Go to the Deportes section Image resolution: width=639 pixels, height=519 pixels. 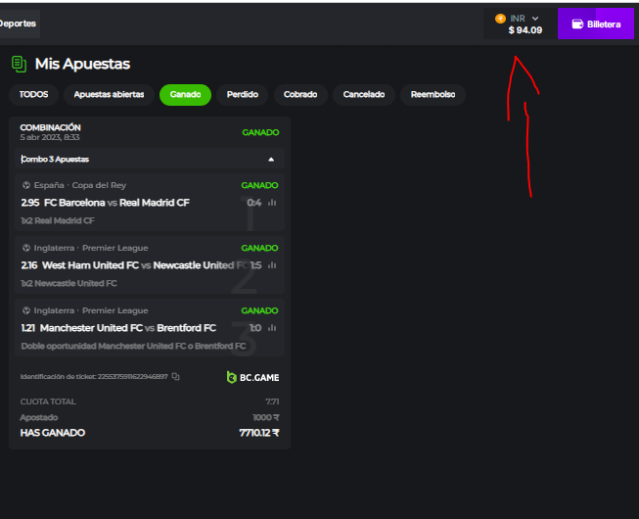tap(18, 24)
